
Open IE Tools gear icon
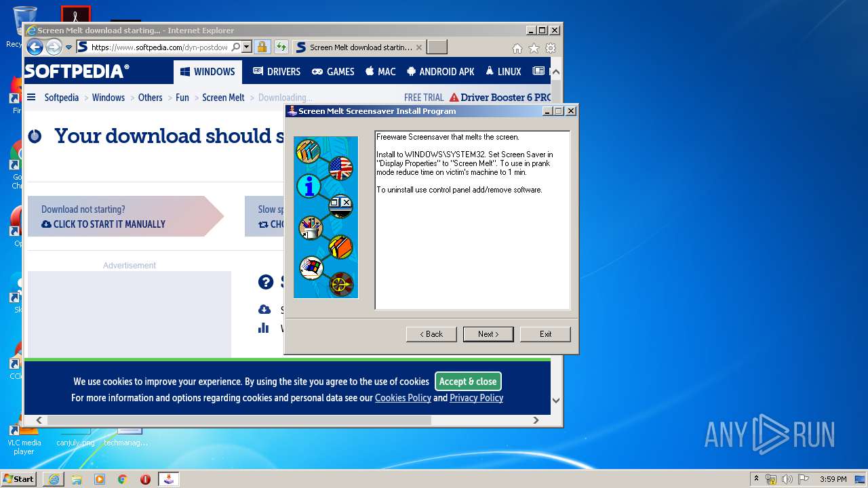(551, 48)
